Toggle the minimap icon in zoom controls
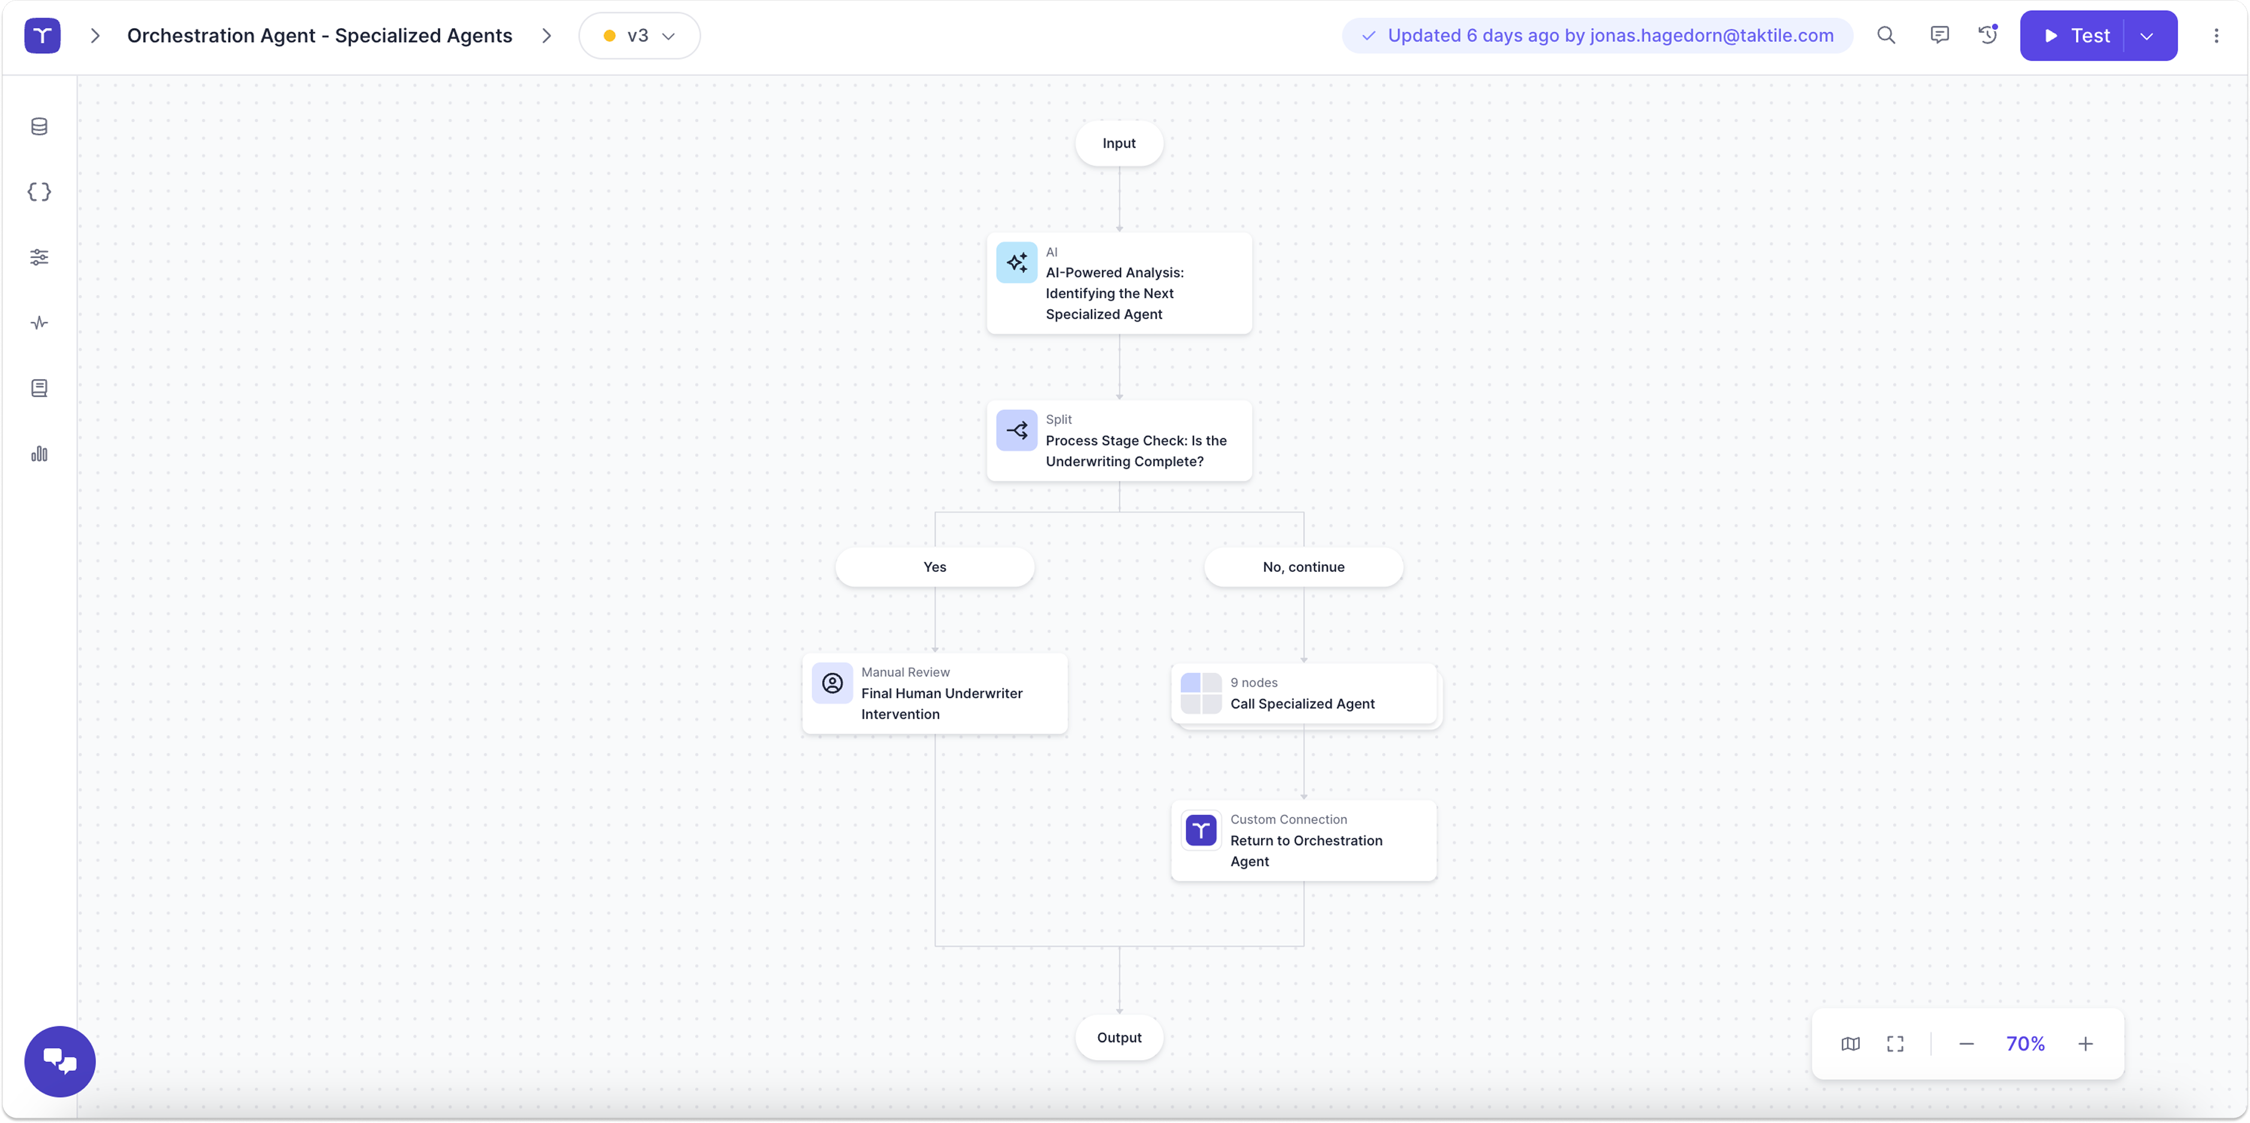This screenshot has width=2250, height=1123. point(1850,1043)
